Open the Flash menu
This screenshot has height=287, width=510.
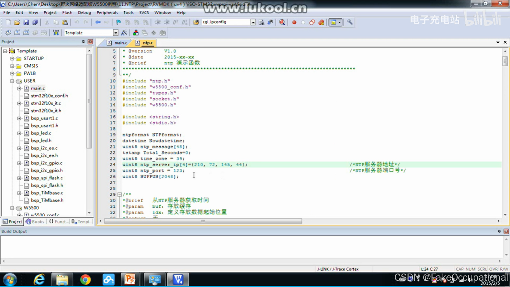coord(67,12)
